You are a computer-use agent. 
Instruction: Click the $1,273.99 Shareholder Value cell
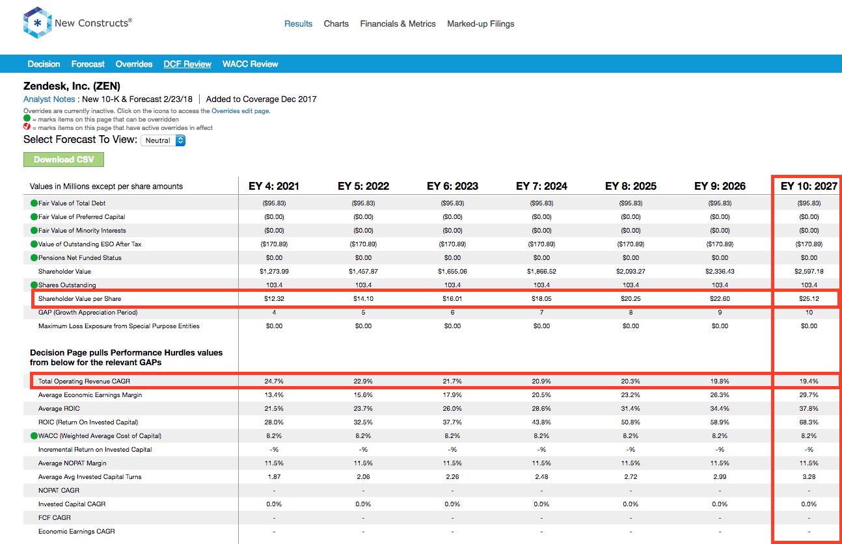[274, 272]
